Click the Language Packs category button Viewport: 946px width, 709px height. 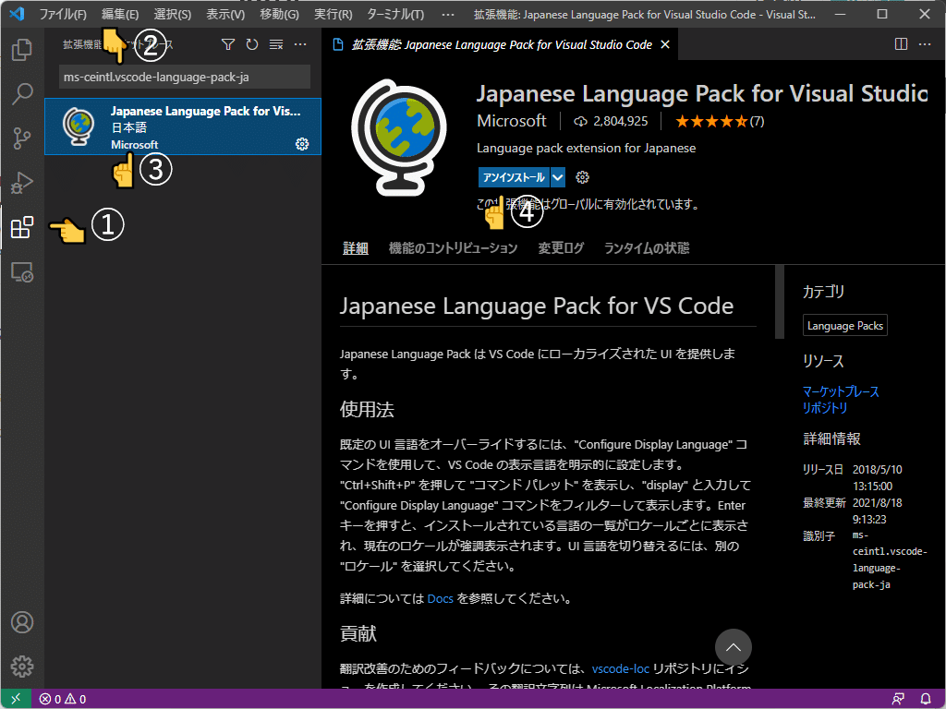tap(844, 326)
